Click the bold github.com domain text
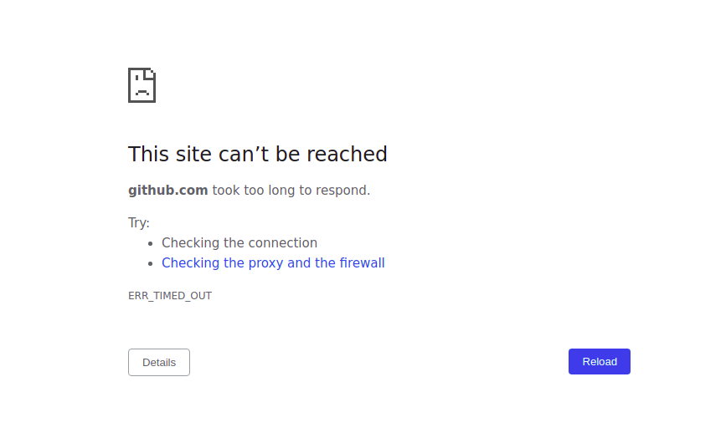Image resolution: width=726 pixels, height=438 pixels. 168,191
